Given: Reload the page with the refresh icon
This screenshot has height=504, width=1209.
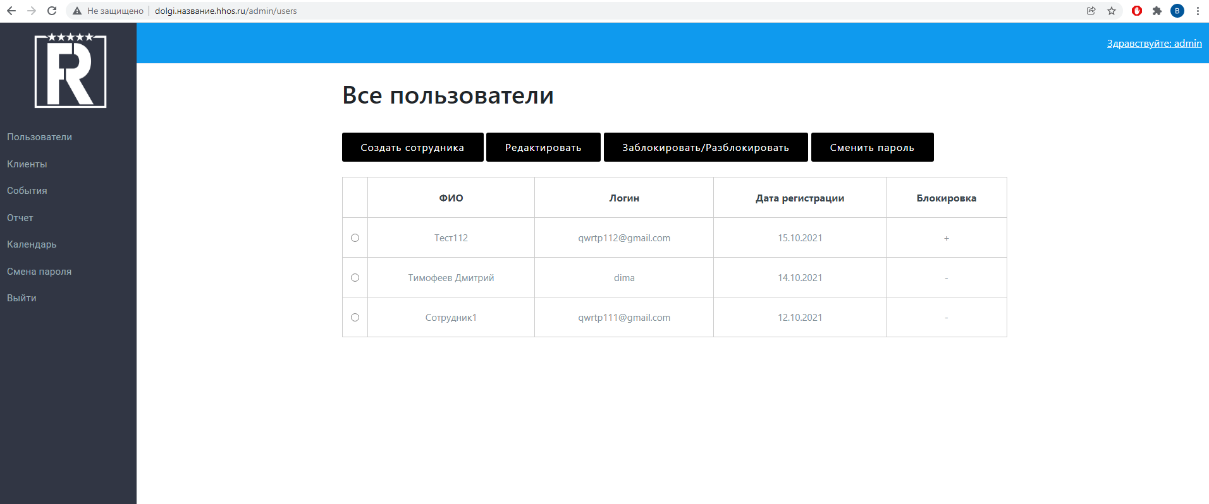Looking at the screenshot, I should click(x=52, y=11).
